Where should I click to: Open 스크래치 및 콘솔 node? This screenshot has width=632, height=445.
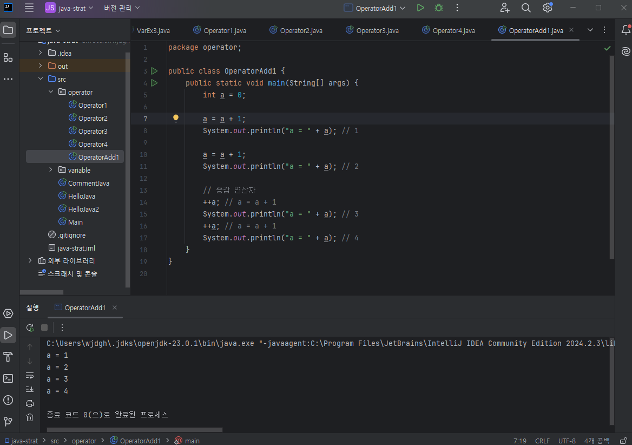pos(72,274)
